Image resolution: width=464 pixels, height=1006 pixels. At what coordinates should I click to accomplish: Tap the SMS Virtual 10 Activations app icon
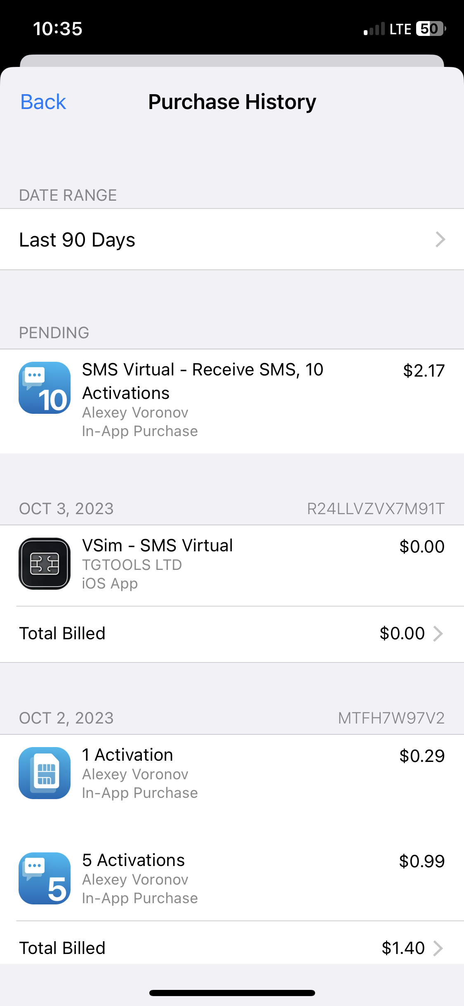pos(45,388)
